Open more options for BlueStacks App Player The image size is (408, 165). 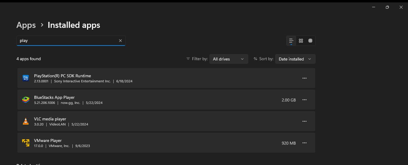[305, 100]
